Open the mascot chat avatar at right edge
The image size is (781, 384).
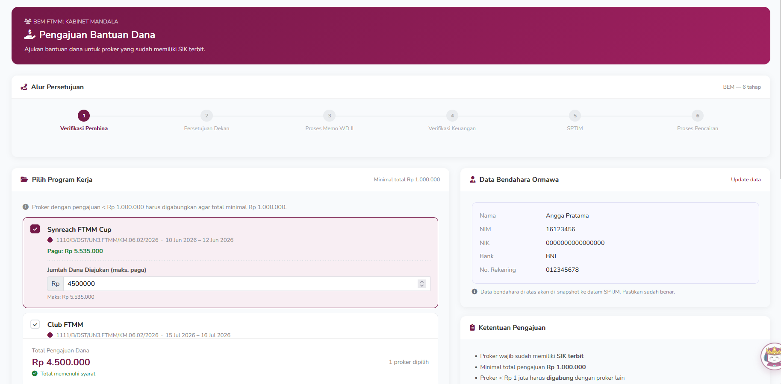coord(772,356)
